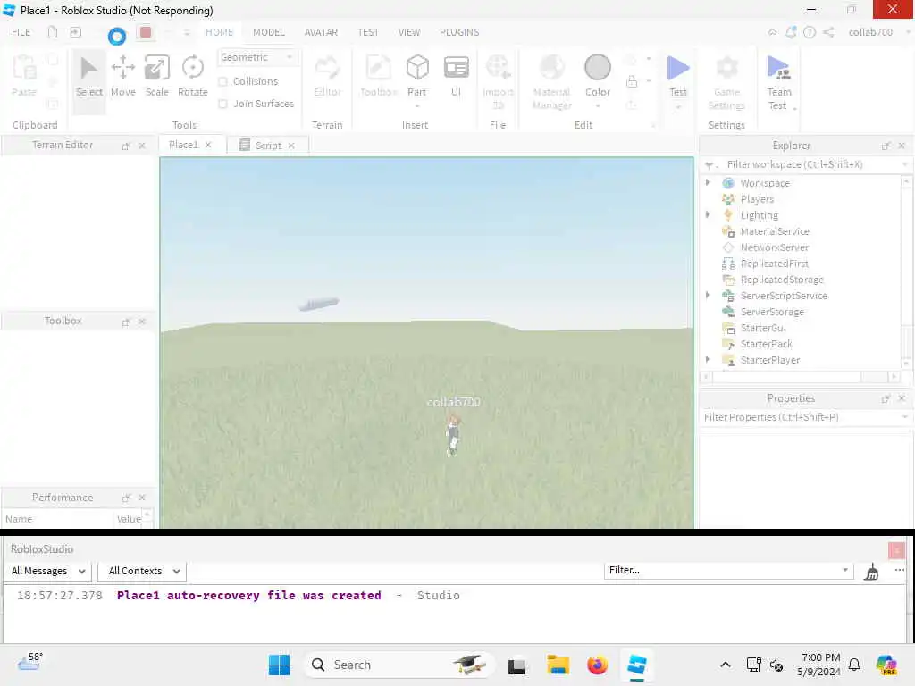Open the output Filter dropdown arrow
Viewport: 915px width, 686px height.
845,570
